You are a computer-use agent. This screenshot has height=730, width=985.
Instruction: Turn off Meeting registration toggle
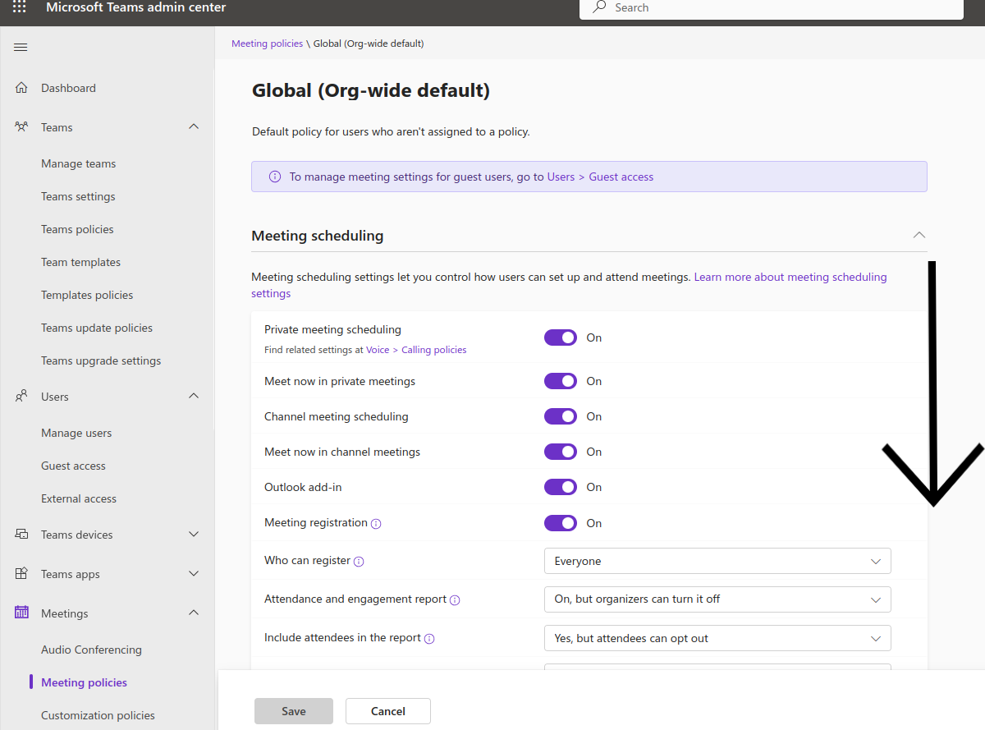(561, 523)
